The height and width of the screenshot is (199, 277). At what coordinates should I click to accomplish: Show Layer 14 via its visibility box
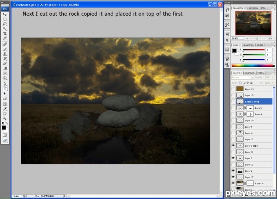[x=233, y=89]
